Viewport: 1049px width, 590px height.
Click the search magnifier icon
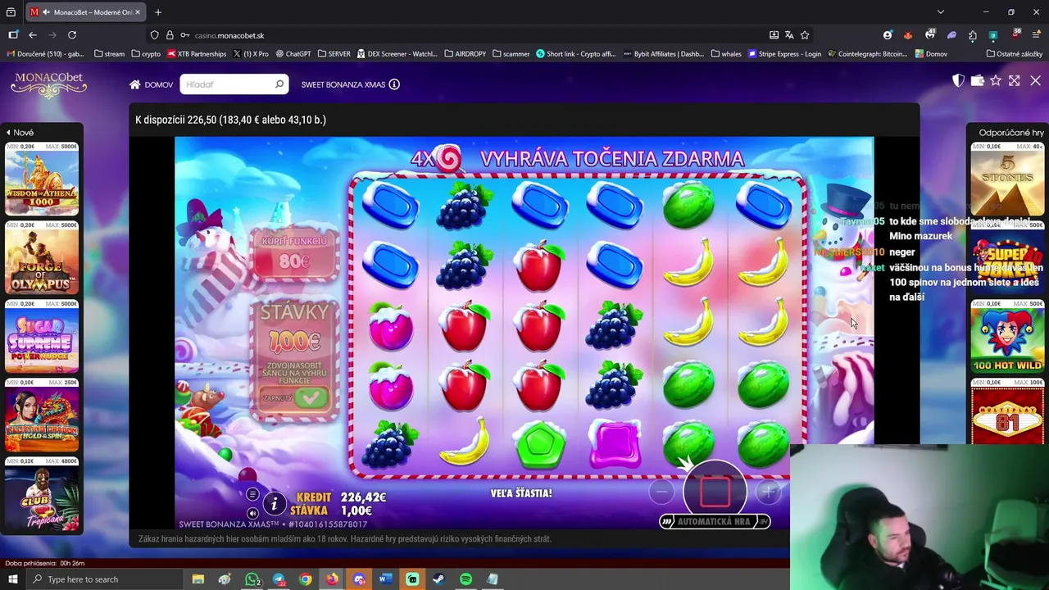pyautogui.click(x=279, y=84)
